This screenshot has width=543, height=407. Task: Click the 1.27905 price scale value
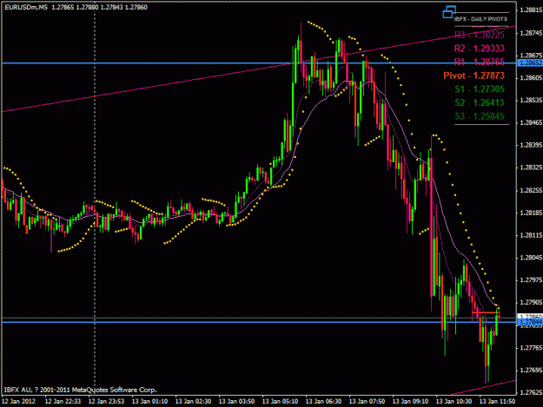[531, 303]
